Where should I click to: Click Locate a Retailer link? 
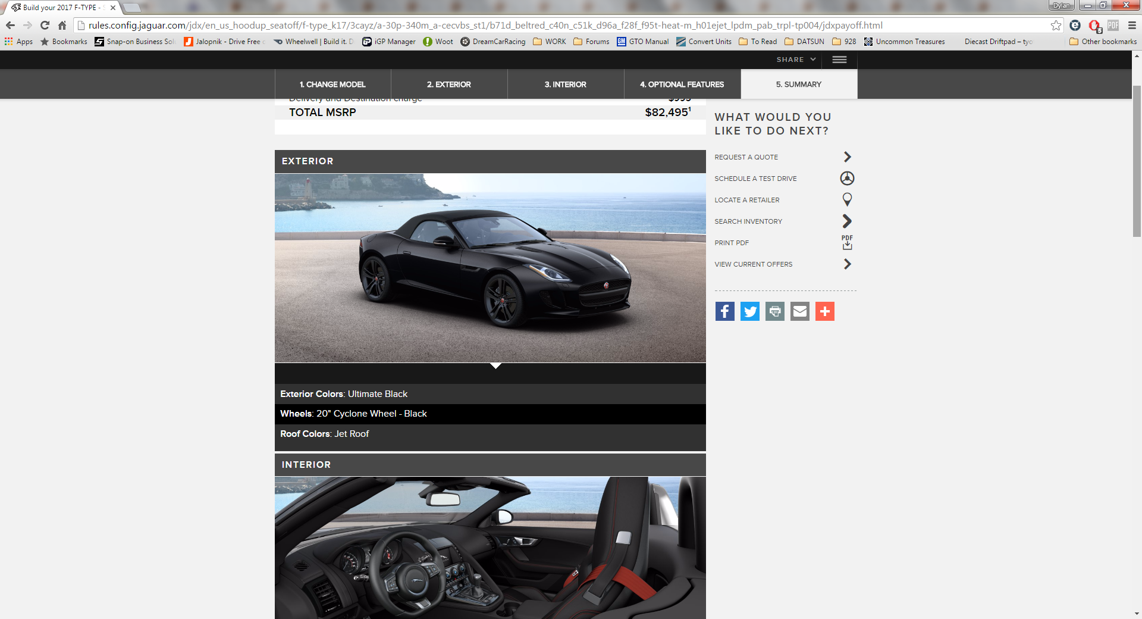point(746,200)
